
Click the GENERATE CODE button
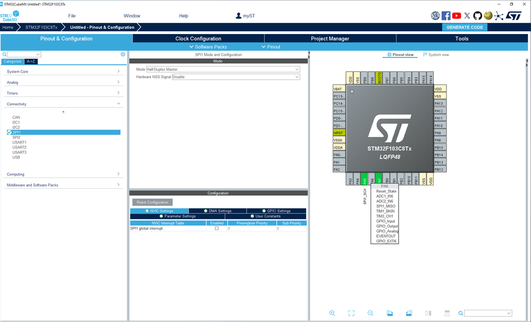(465, 27)
